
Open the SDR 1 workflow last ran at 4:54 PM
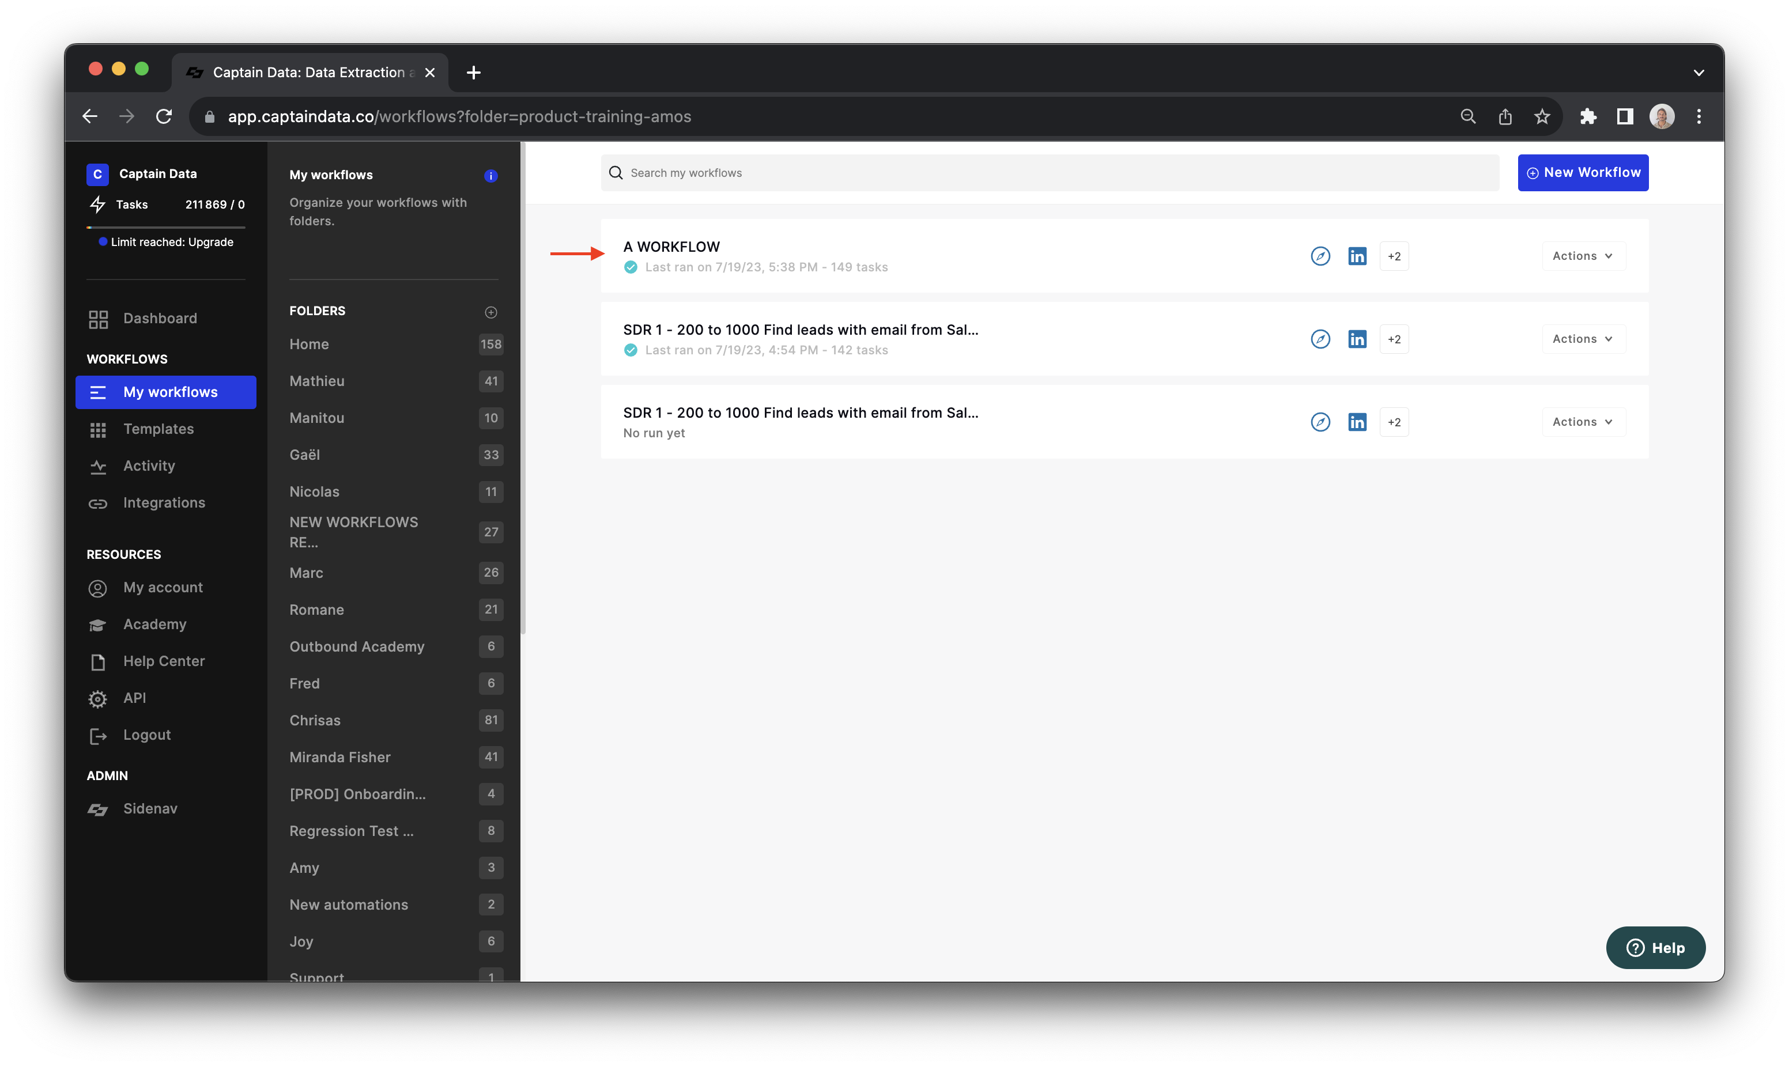(x=801, y=330)
